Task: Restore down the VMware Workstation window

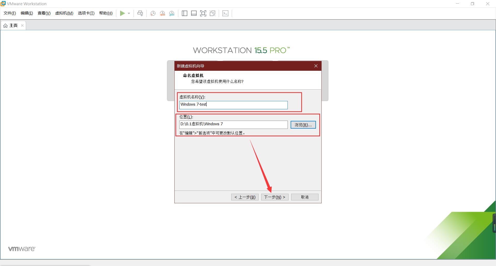Action: point(472,4)
